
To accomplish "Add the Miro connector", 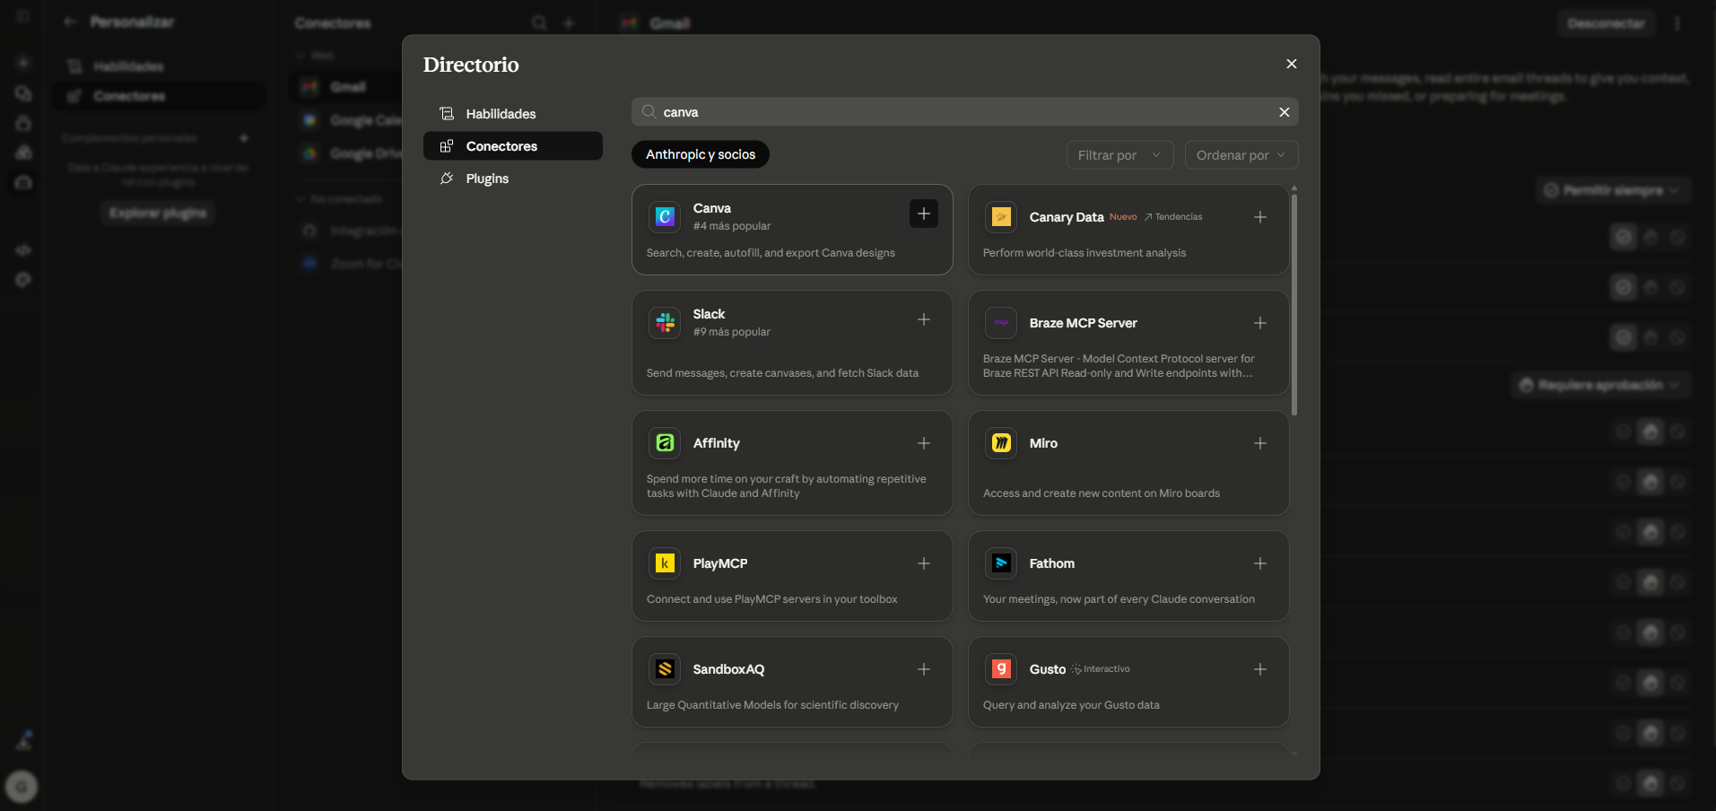I will click(x=1260, y=443).
